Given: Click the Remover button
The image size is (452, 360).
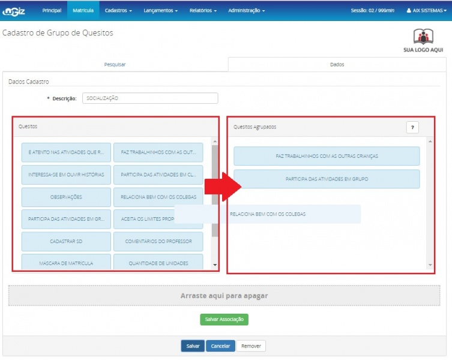Looking at the screenshot, I should coord(251,346).
